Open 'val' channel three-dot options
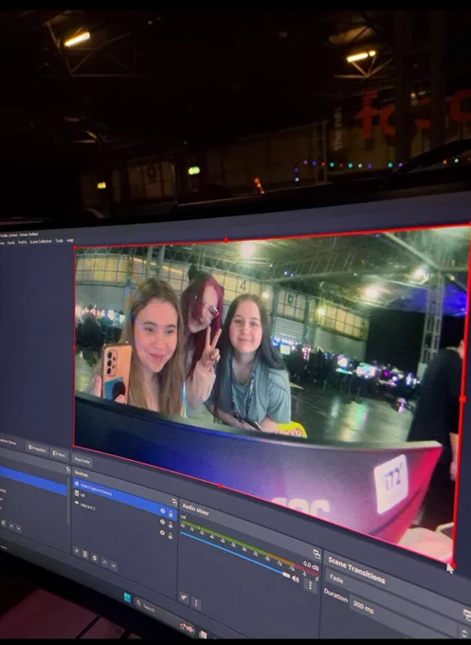The width and height of the screenshot is (471, 645). [310, 585]
